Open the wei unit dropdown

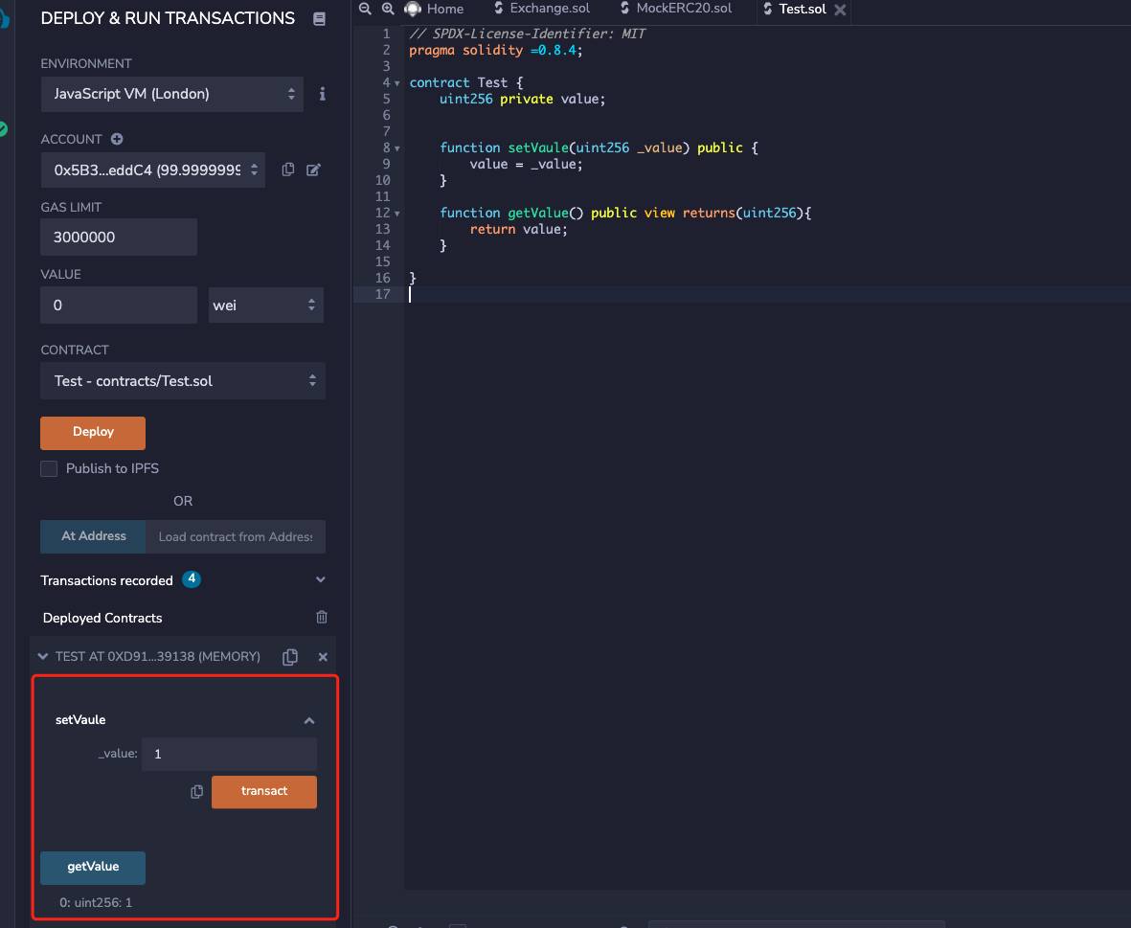point(265,305)
